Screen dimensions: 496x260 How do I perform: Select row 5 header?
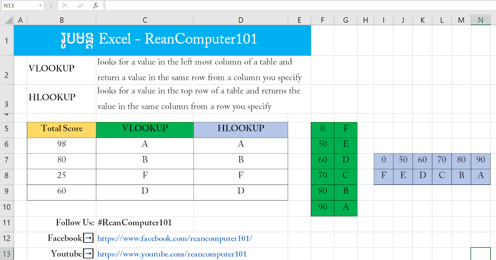[x=7, y=129]
